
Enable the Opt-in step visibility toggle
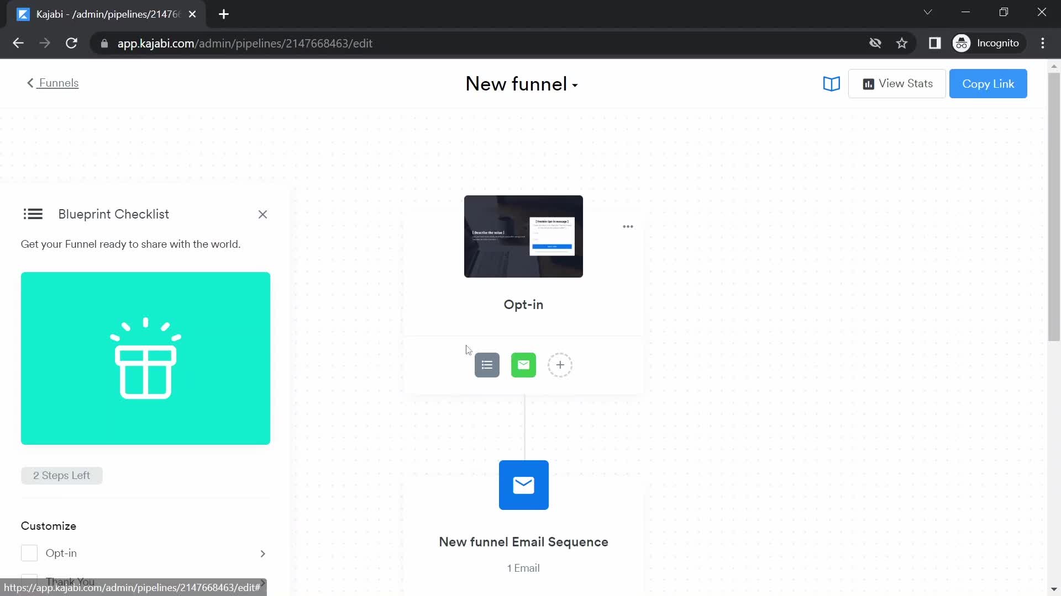pos(29,553)
